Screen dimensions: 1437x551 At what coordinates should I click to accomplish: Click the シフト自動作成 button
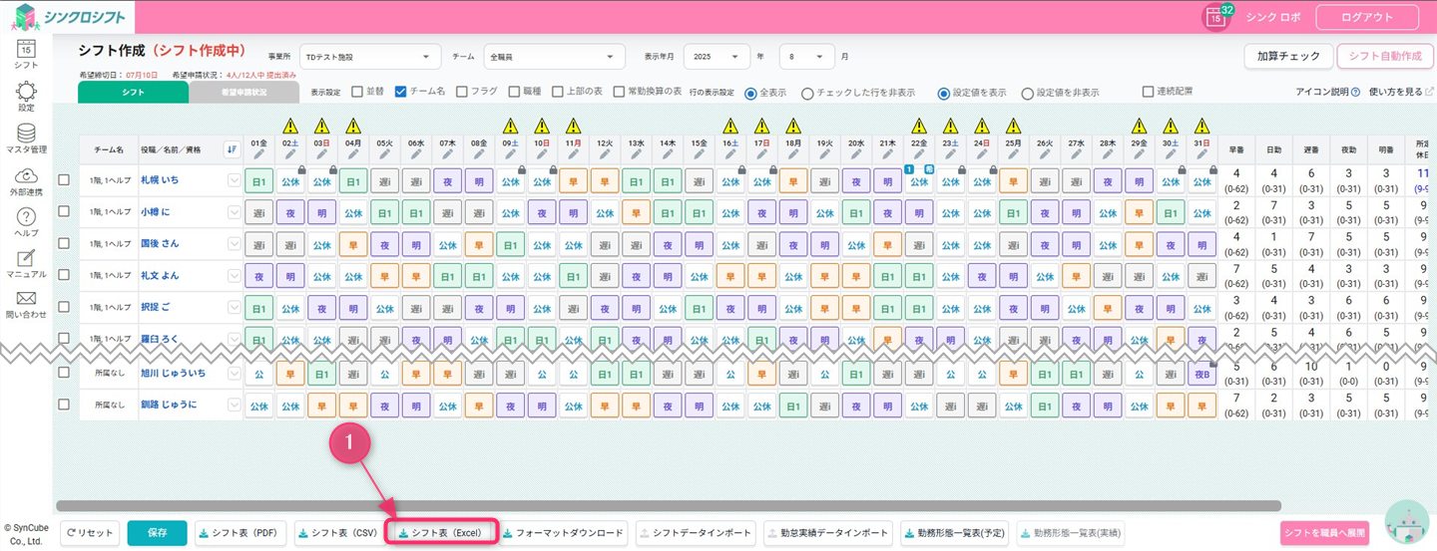click(1386, 56)
